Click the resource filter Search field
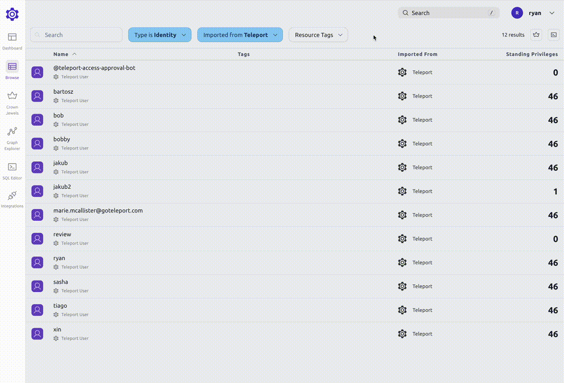The image size is (564, 383). click(80, 35)
